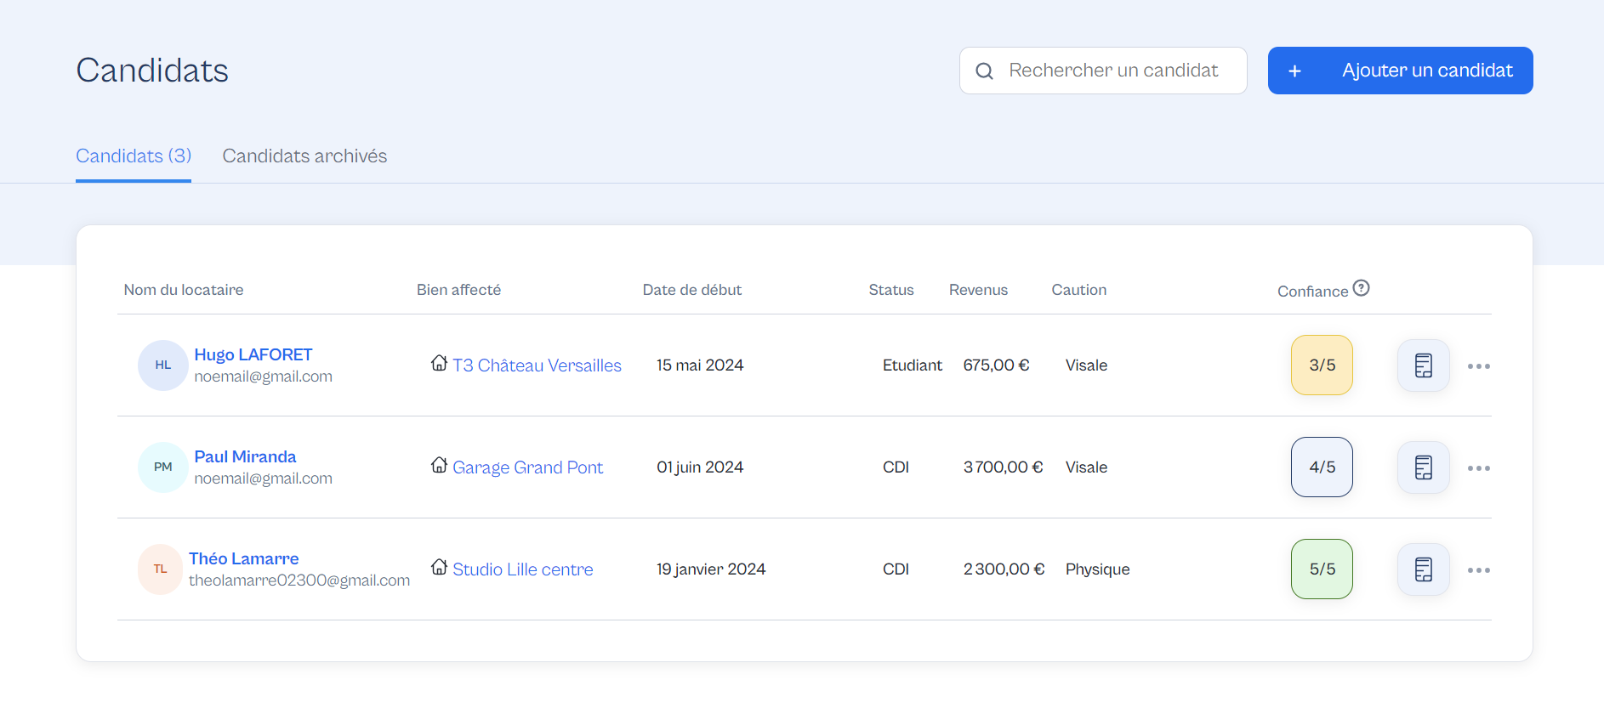
Task: Click Physique caution cell
Action: (1097, 569)
